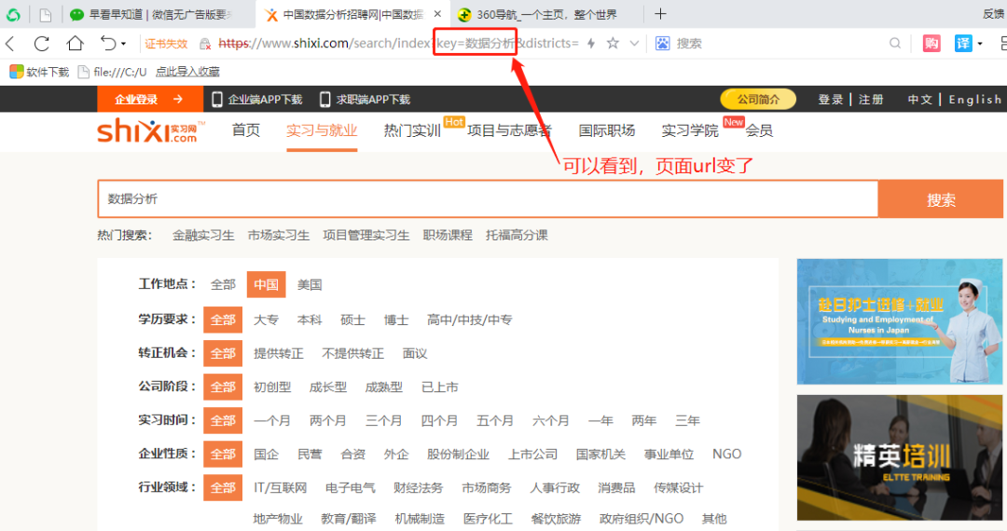Click the 反馈 feedback button
The image size is (1007, 531).
994,13
